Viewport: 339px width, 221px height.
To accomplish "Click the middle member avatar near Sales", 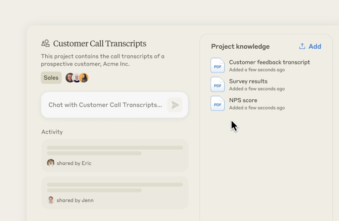I will pos(77,78).
